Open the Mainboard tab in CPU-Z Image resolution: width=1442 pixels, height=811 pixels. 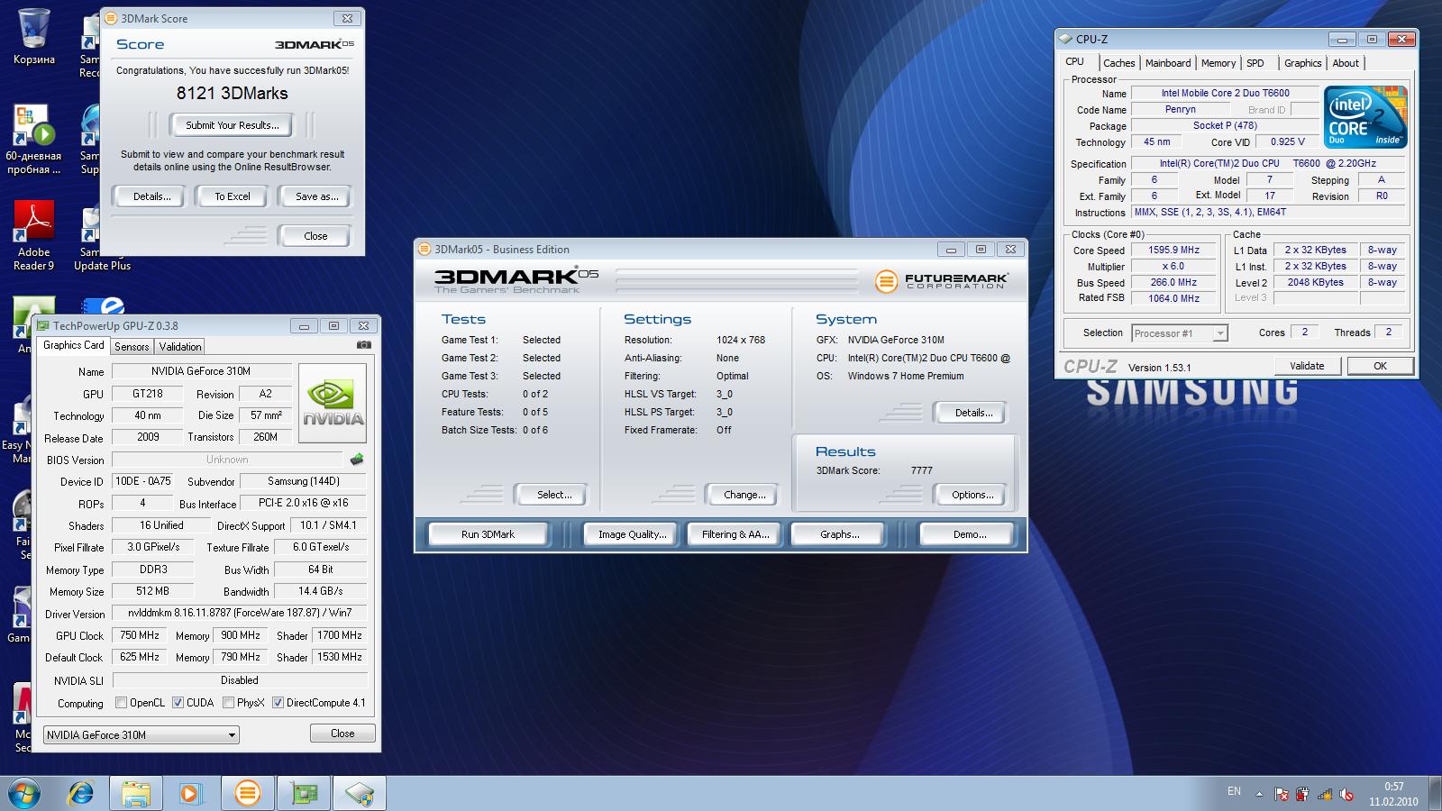pos(1168,63)
